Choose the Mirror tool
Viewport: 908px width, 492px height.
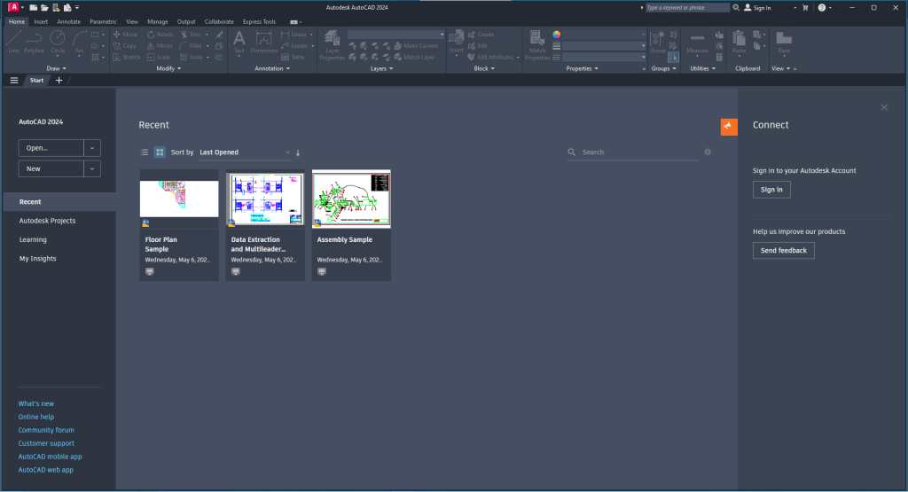coord(160,46)
